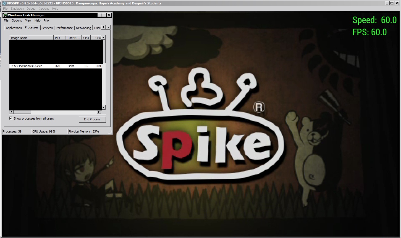Click the Windows Task Manager title icon
The image size is (401, 238).
coord(5,15)
